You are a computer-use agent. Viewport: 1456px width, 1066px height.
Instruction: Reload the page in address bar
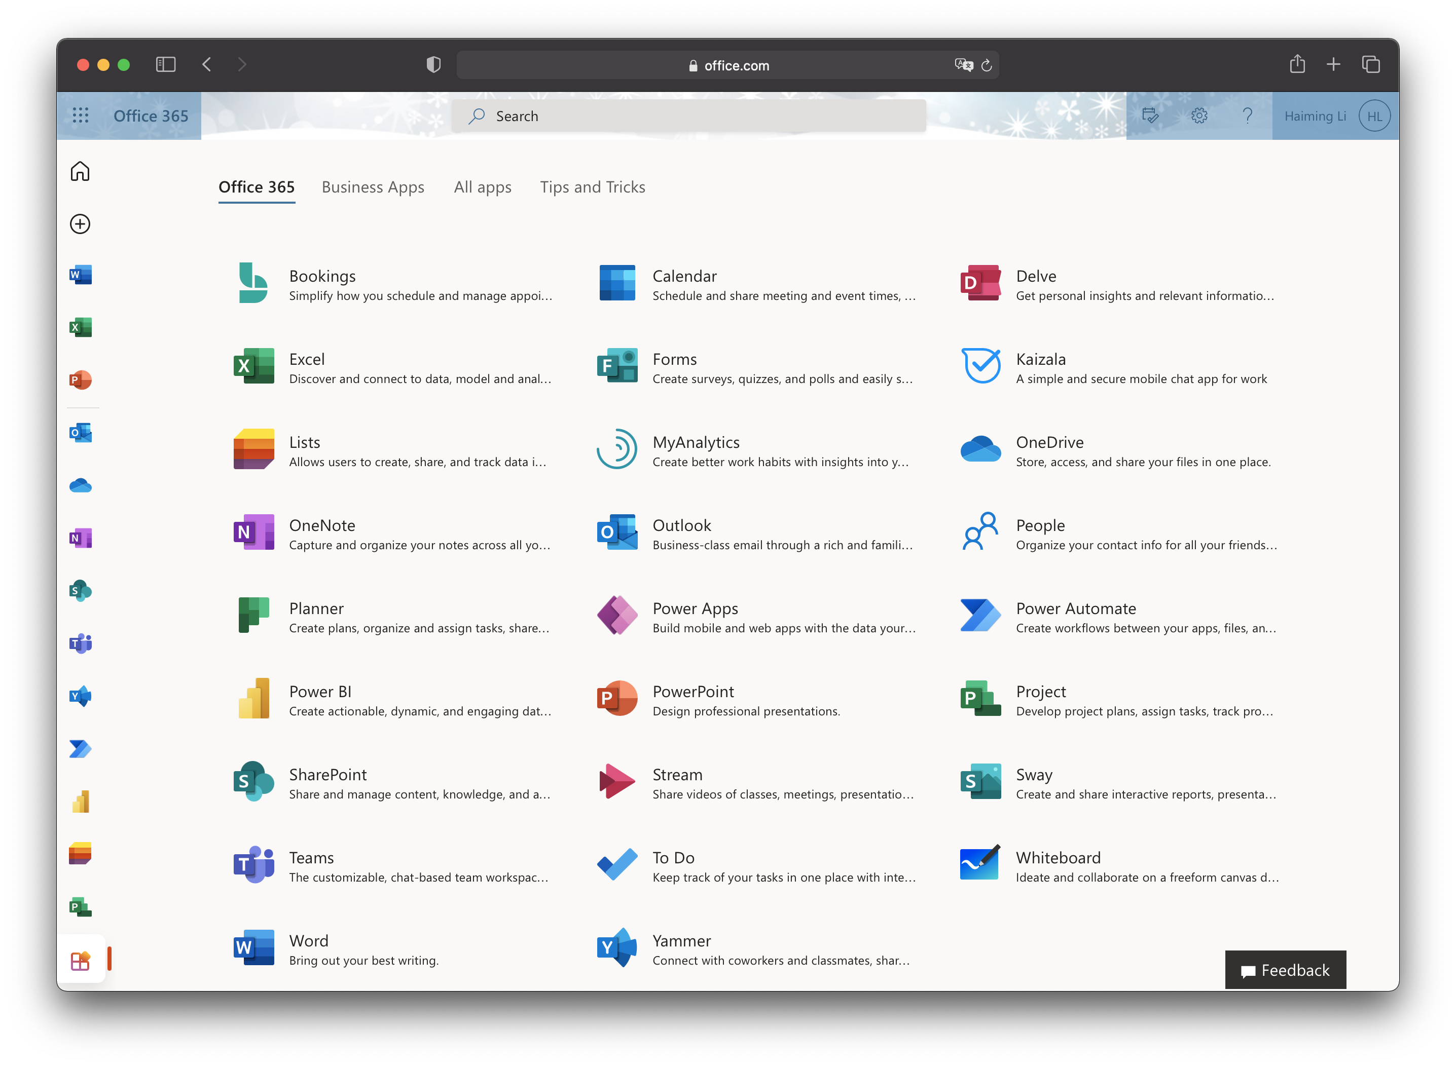coord(986,65)
